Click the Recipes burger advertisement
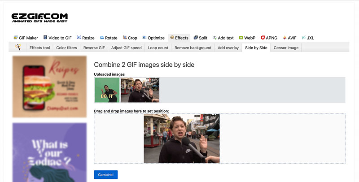 tap(49, 86)
